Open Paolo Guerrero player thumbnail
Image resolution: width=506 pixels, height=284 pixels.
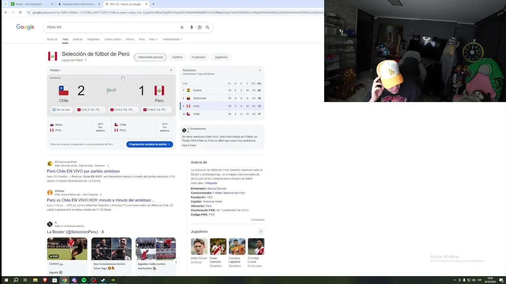pos(218,247)
